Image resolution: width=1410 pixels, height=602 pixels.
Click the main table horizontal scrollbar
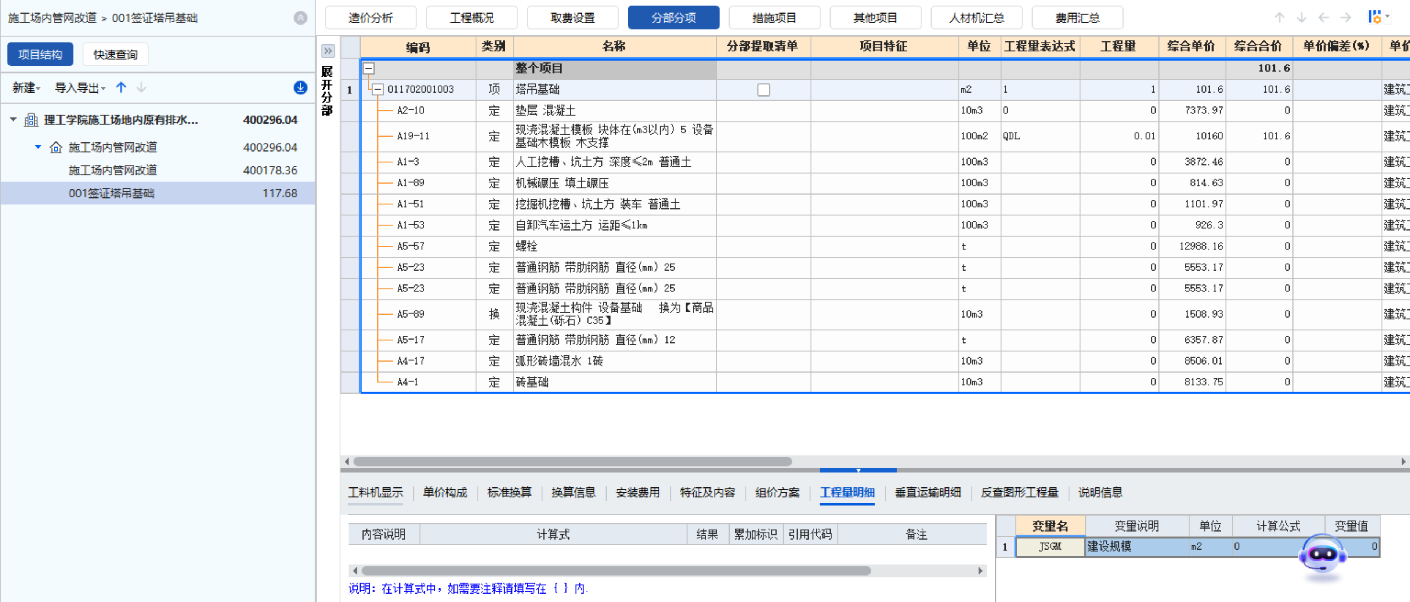(572, 461)
